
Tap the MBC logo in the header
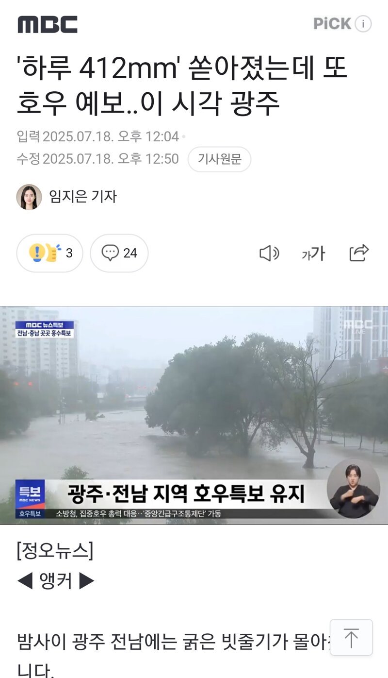[48, 24]
